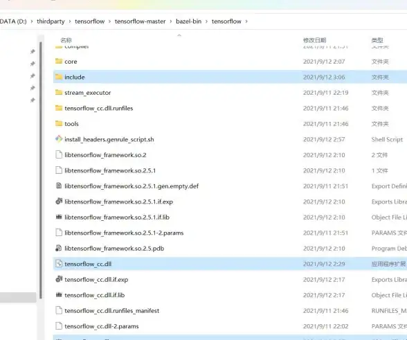Sort by 修改日期 column header
Screen dimensions: 407x340
coord(314,40)
